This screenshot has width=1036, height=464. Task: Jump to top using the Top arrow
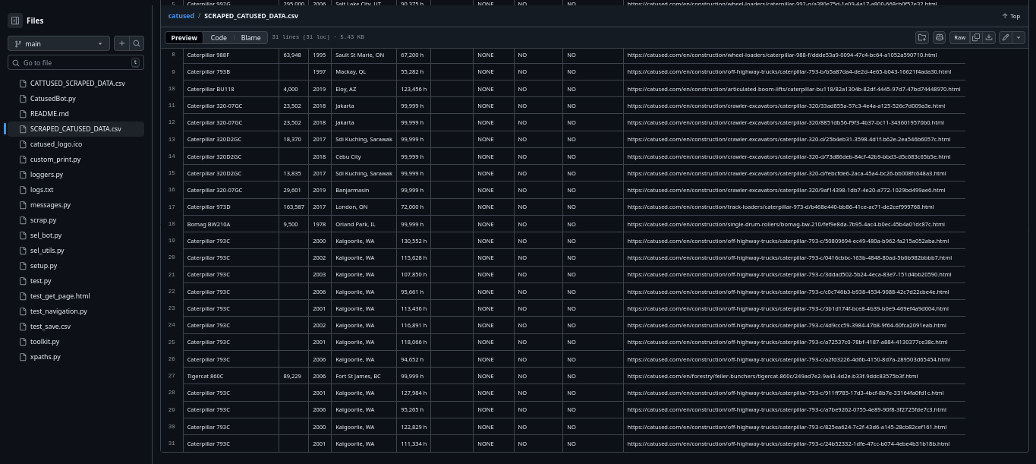pos(1010,15)
